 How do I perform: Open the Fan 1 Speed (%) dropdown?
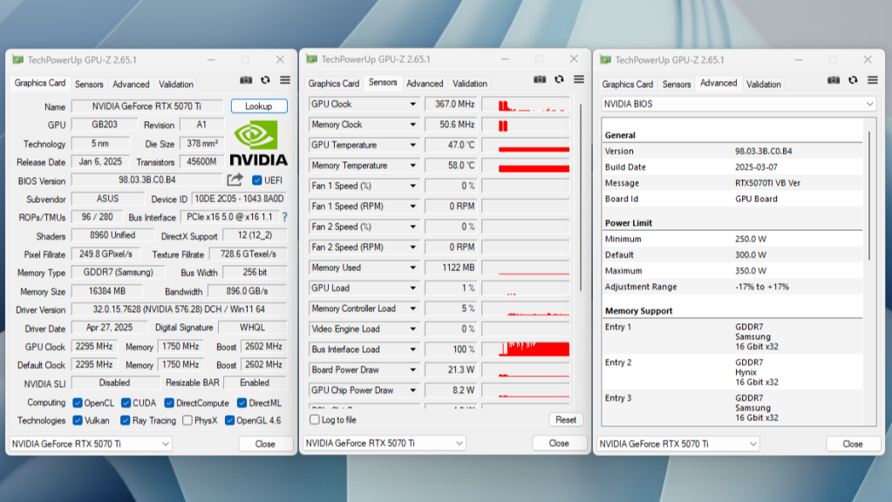point(412,186)
